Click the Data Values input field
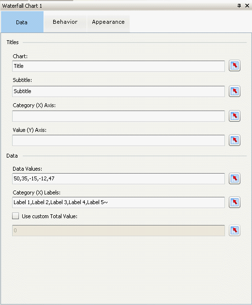 [x=119, y=178]
